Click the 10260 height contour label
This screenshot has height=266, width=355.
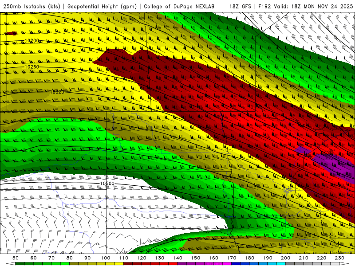click(x=32, y=67)
